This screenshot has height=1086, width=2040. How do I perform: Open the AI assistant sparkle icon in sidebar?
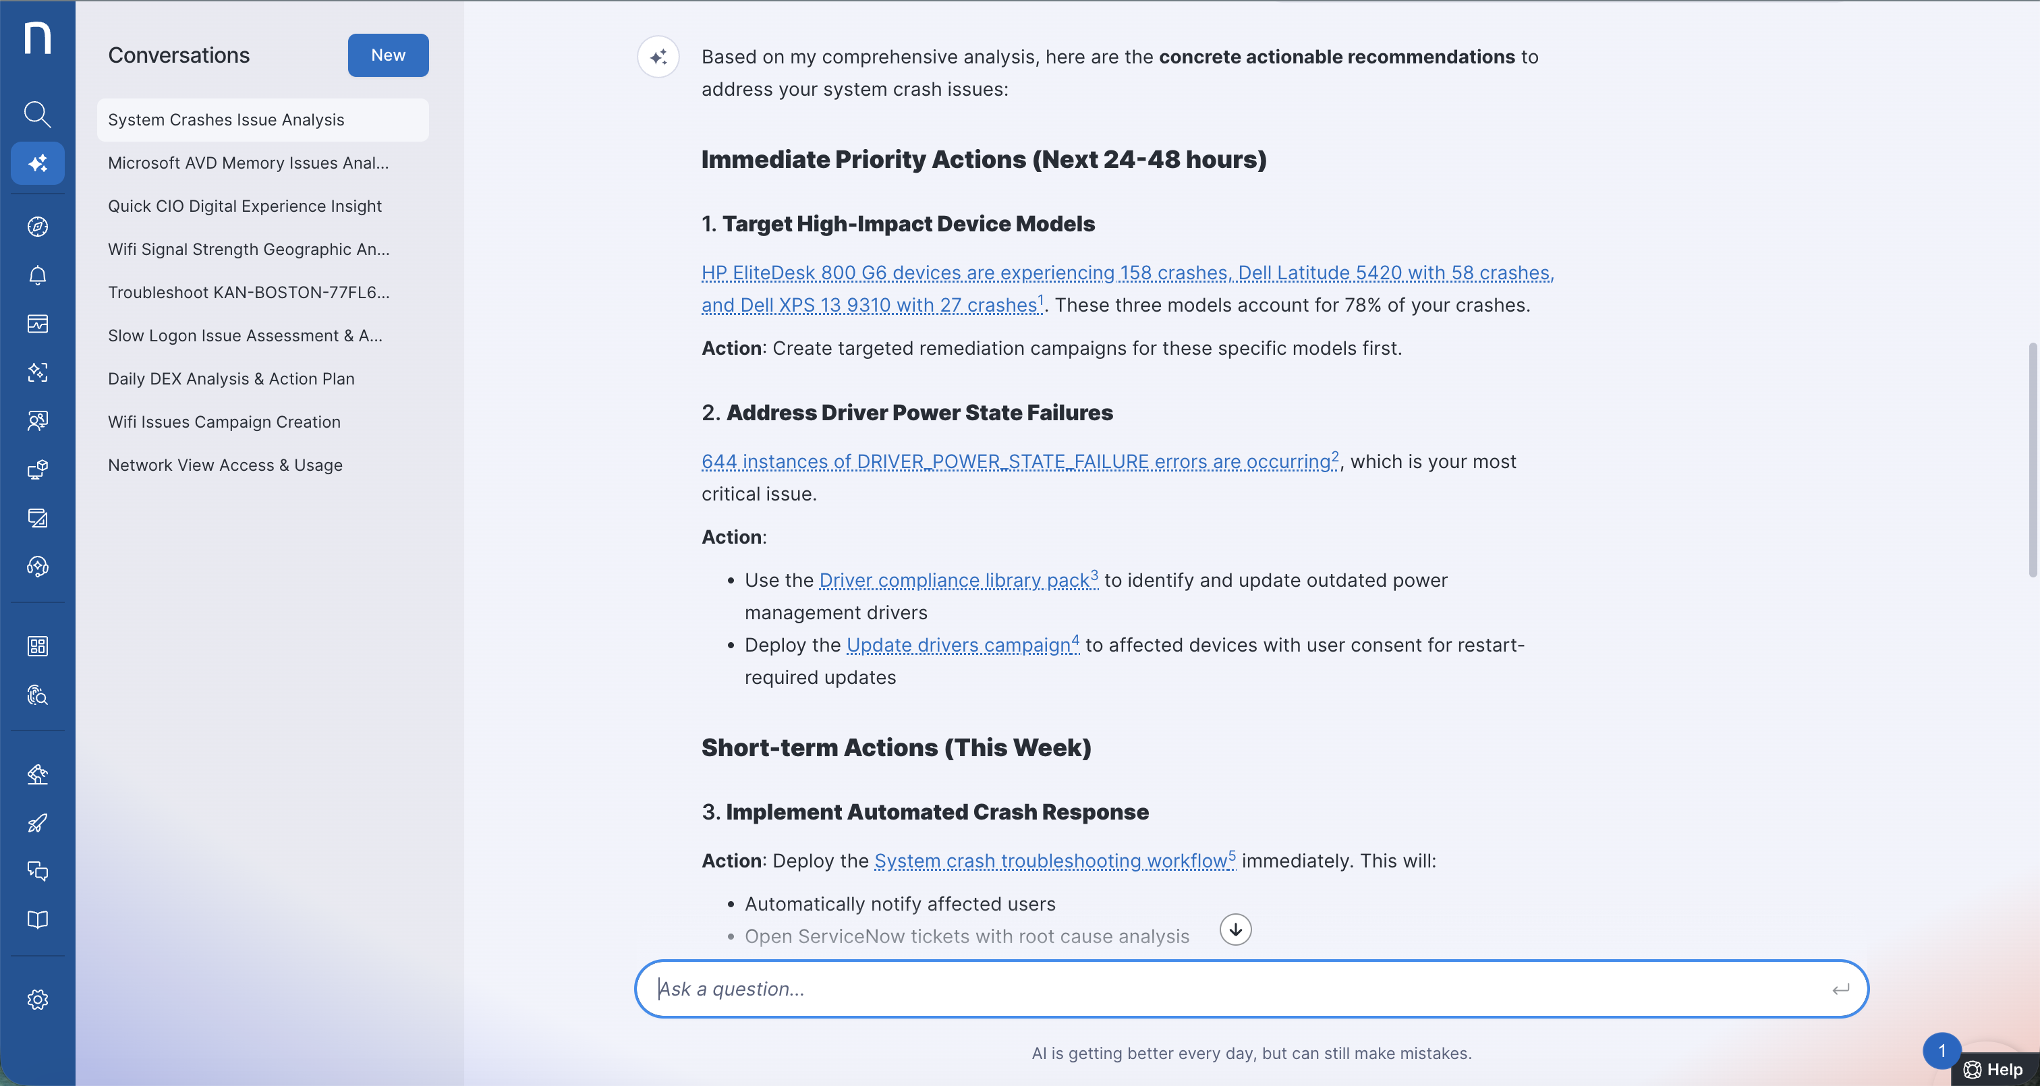37,163
